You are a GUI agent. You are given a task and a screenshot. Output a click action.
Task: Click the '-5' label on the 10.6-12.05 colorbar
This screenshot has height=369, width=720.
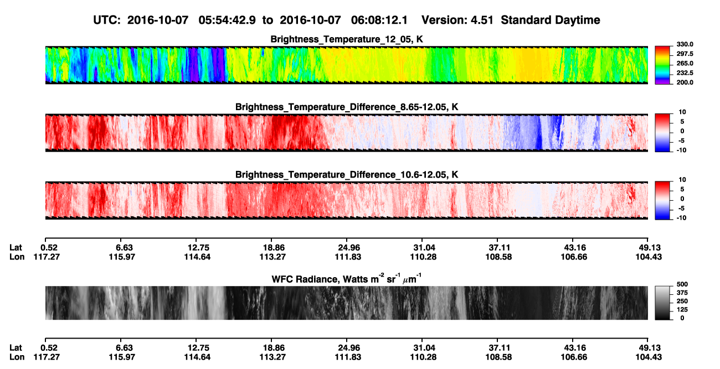(683, 209)
